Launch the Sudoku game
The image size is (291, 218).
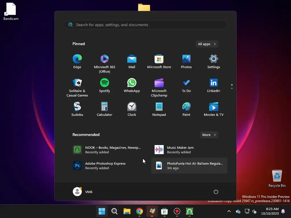click(x=77, y=109)
